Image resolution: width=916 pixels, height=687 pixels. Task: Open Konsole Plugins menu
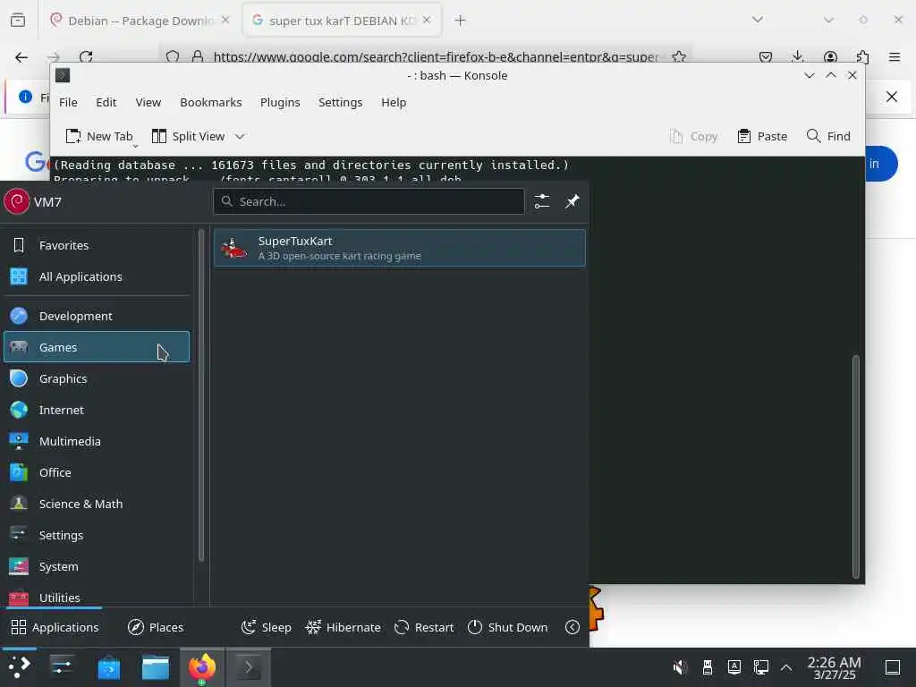pyautogui.click(x=280, y=102)
